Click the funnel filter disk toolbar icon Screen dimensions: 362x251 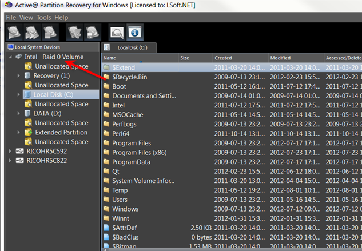pos(74,33)
